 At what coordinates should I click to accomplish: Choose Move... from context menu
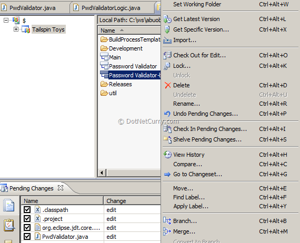(230, 188)
